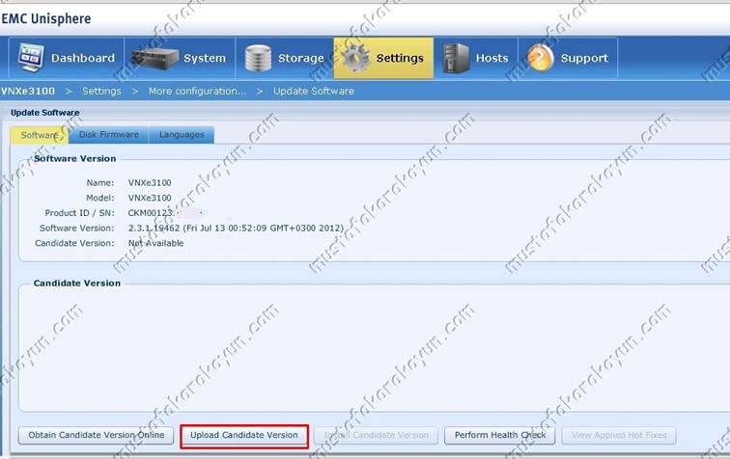Click the 'Software Version:' field label
This screenshot has width=730, height=459.
click(77, 229)
